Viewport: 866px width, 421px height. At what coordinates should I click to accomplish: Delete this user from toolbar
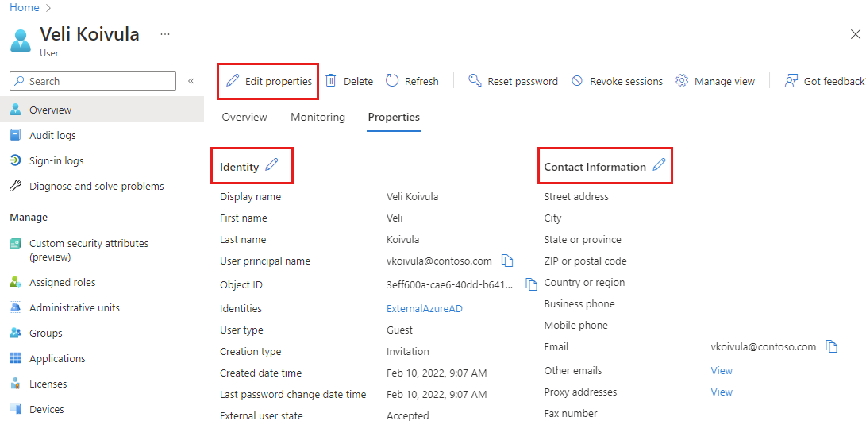[x=349, y=81]
